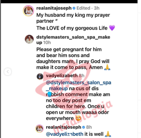The image size is (141, 138).
Task: Click the purple heart emoji in caption
Action: pos(112,28)
